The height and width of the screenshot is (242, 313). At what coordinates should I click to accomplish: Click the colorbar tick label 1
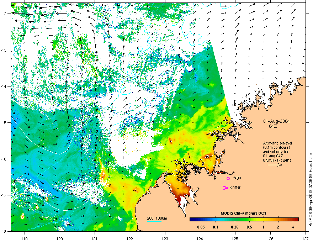[x=264, y=227]
